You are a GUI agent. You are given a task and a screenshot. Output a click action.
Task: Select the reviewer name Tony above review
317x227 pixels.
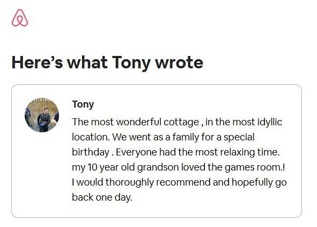coord(83,104)
